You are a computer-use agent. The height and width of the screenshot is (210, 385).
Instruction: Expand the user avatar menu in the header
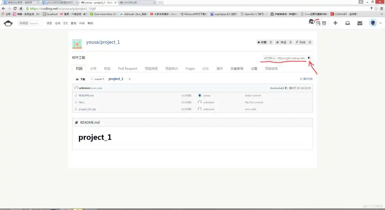point(375,23)
